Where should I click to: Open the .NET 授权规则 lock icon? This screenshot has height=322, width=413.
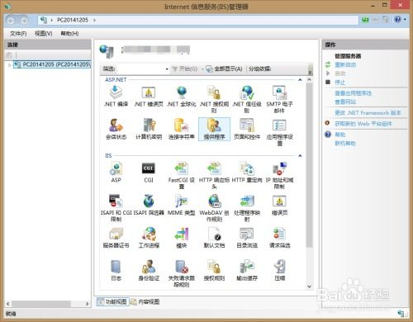[214, 99]
